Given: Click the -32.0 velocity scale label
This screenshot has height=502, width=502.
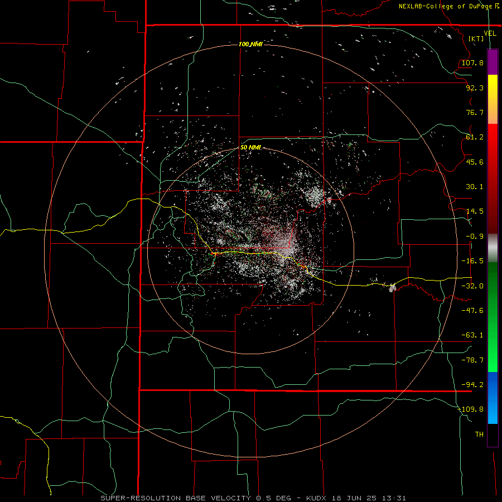Looking at the screenshot, I should pos(472,286).
